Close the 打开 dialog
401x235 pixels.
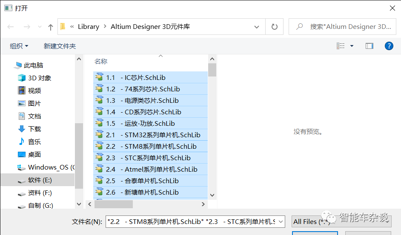click(392, 8)
